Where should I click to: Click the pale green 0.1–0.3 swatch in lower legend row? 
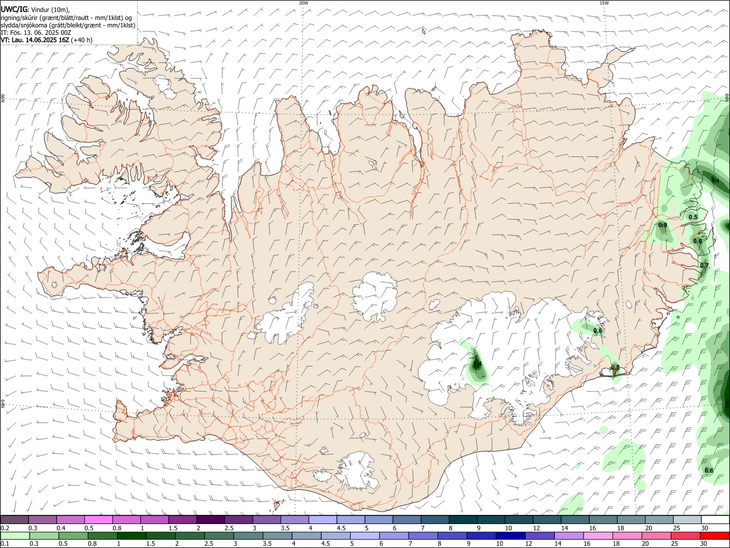15,536
